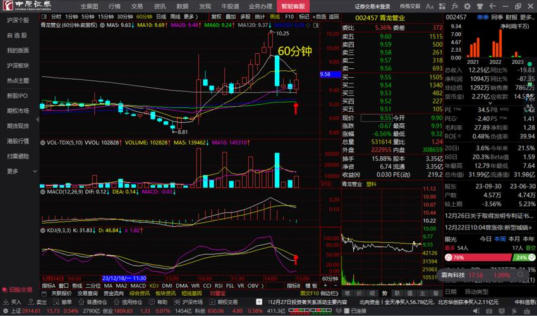Click +自选 add to watchlist
The width and height of the screenshot is (537, 316).
pyautogui.click(x=319, y=16)
